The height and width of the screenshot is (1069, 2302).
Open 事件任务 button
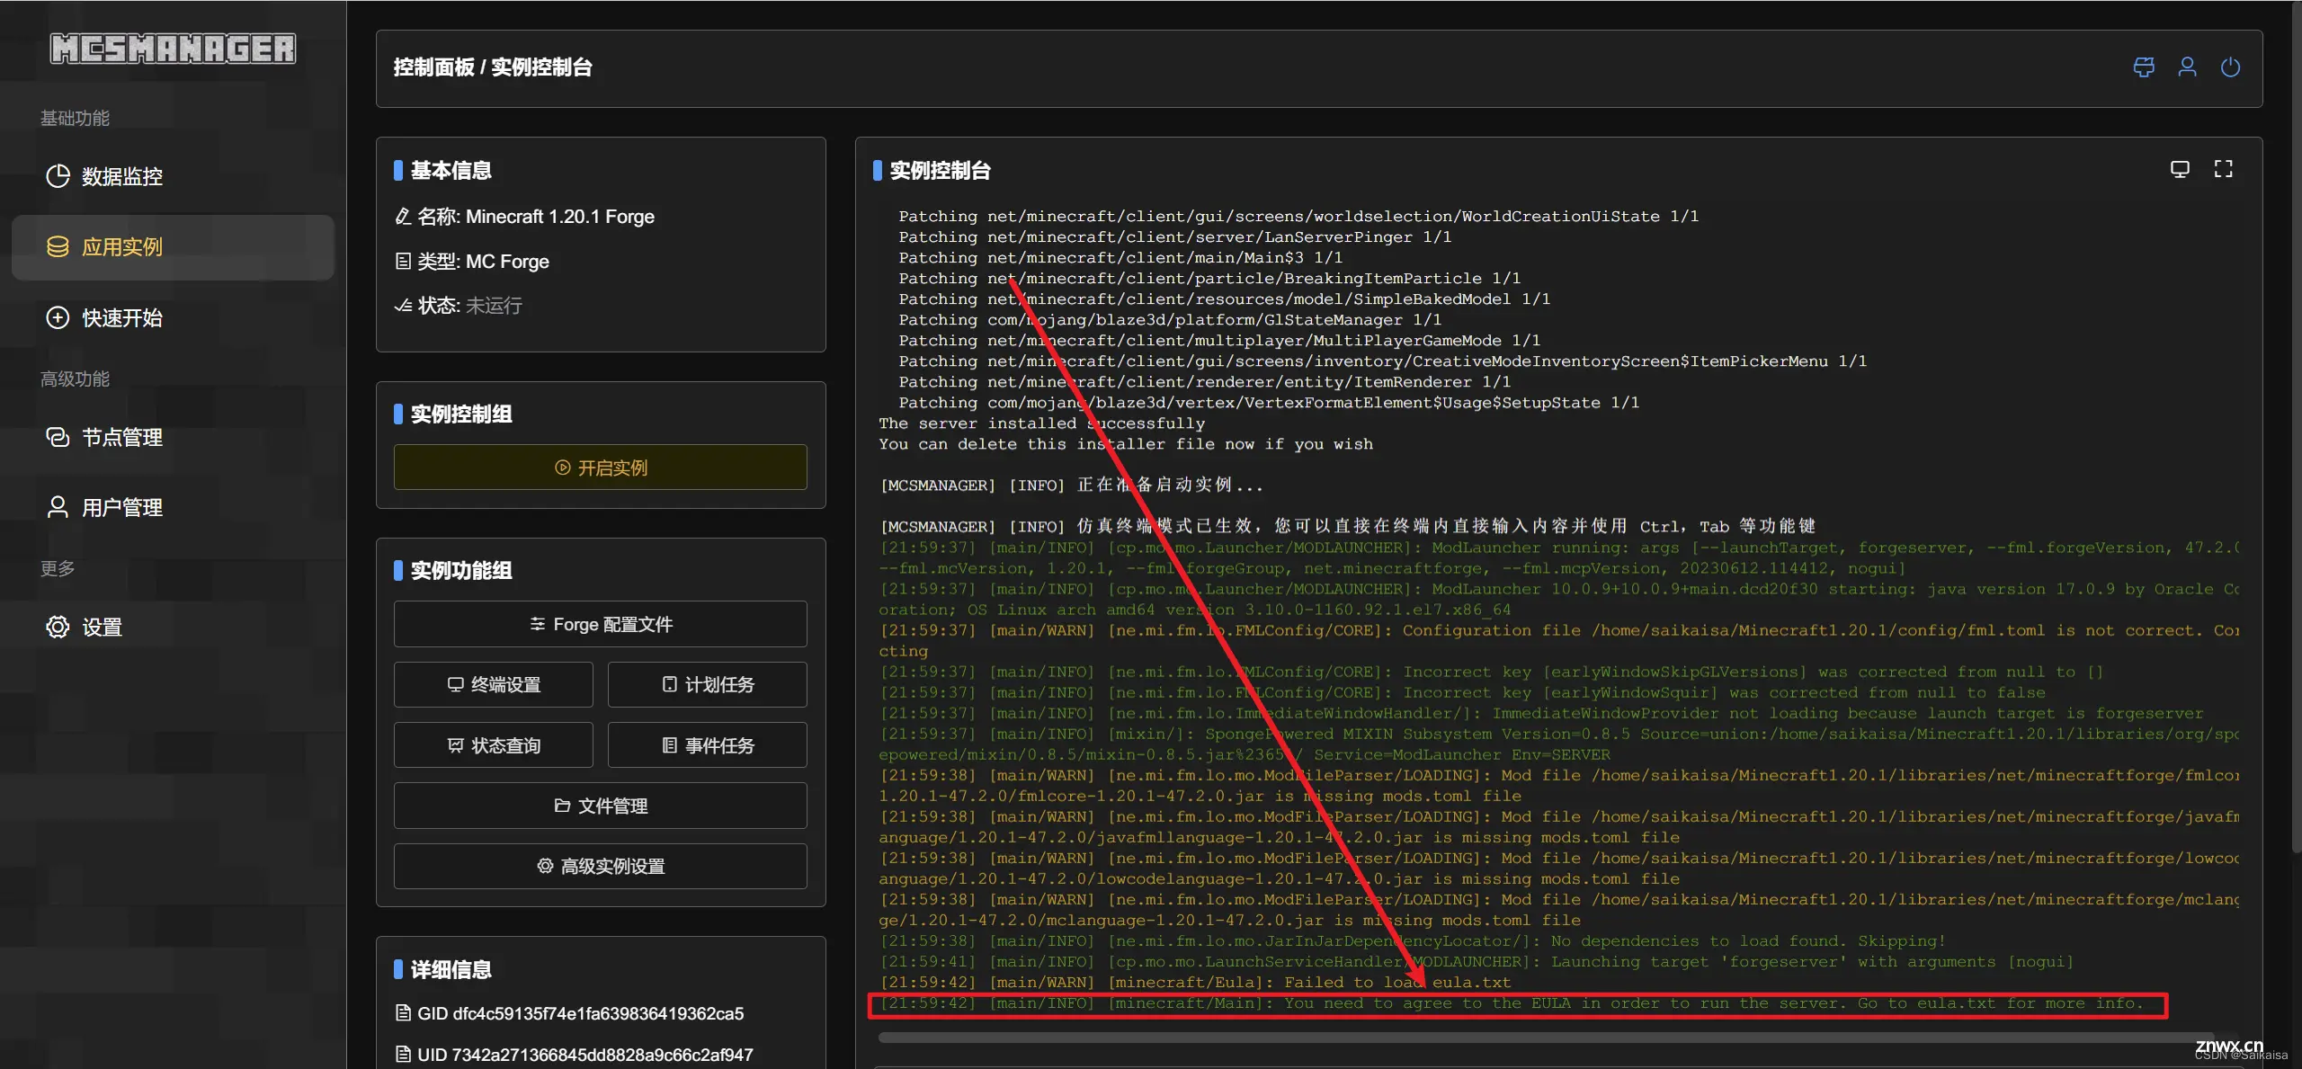tap(708, 745)
